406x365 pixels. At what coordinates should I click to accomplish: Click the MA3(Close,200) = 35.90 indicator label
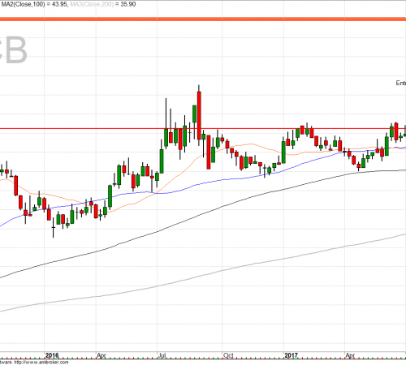(103, 4)
